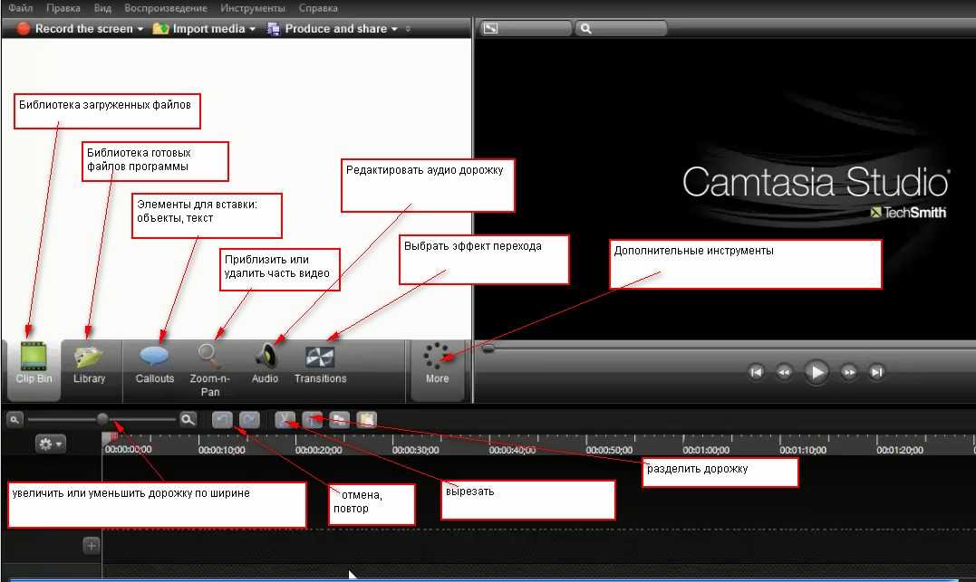Expand the Import media dropdown arrow

[x=252, y=29]
